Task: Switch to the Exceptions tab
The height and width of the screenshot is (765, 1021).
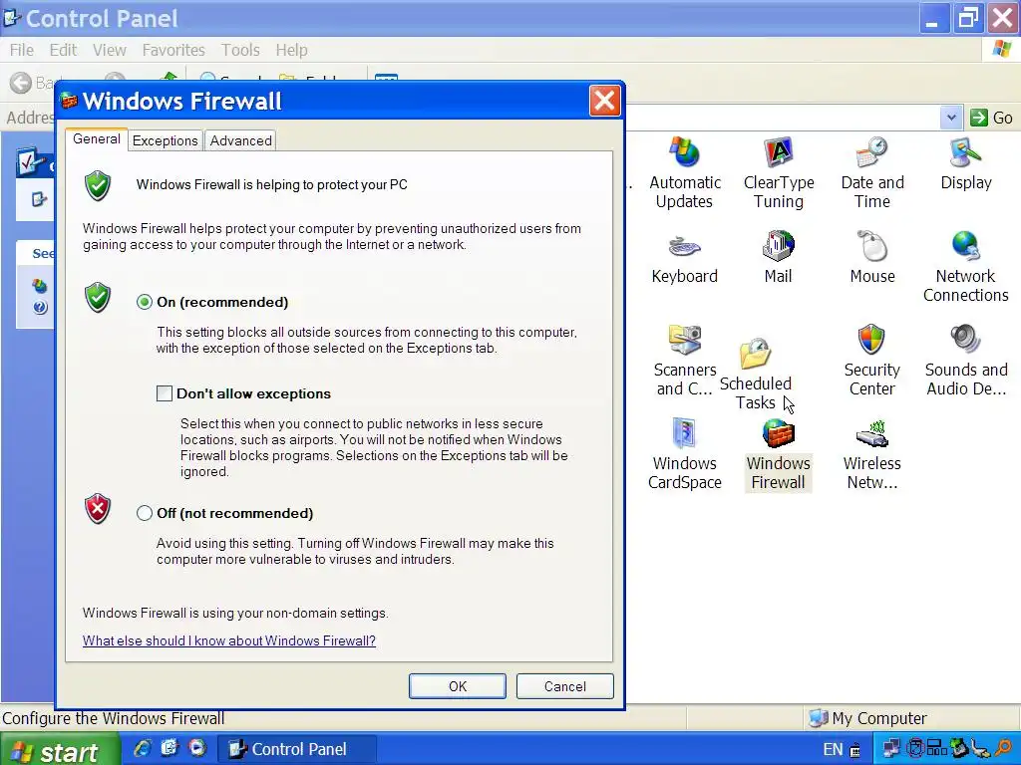Action: coord(165,140)
